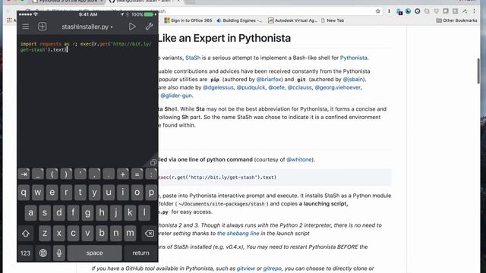This screenshot has height=273, width=486.
Task: Tap the backspace delete key
Action: tap(149, 233)
